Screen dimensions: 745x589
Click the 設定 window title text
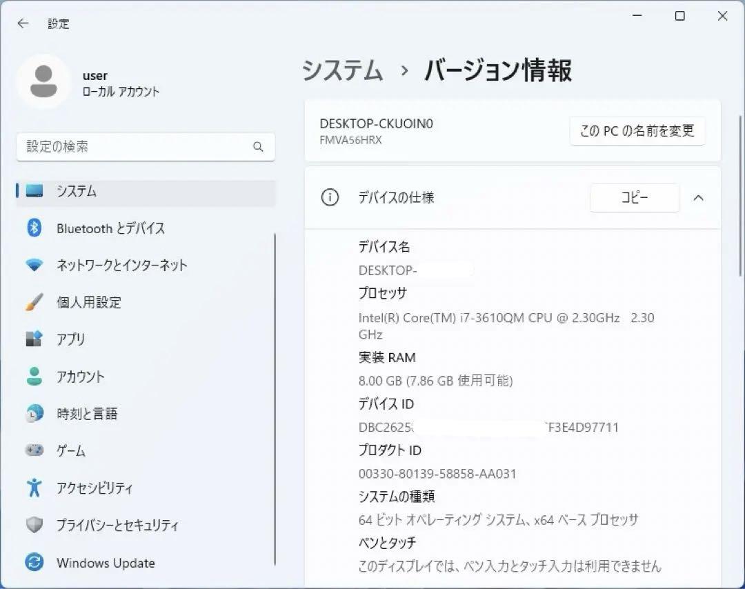59,23
